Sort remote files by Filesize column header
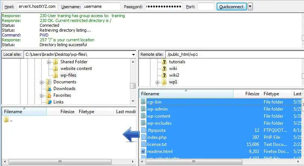This screenshot has width=304, height=166. [247, 94]
